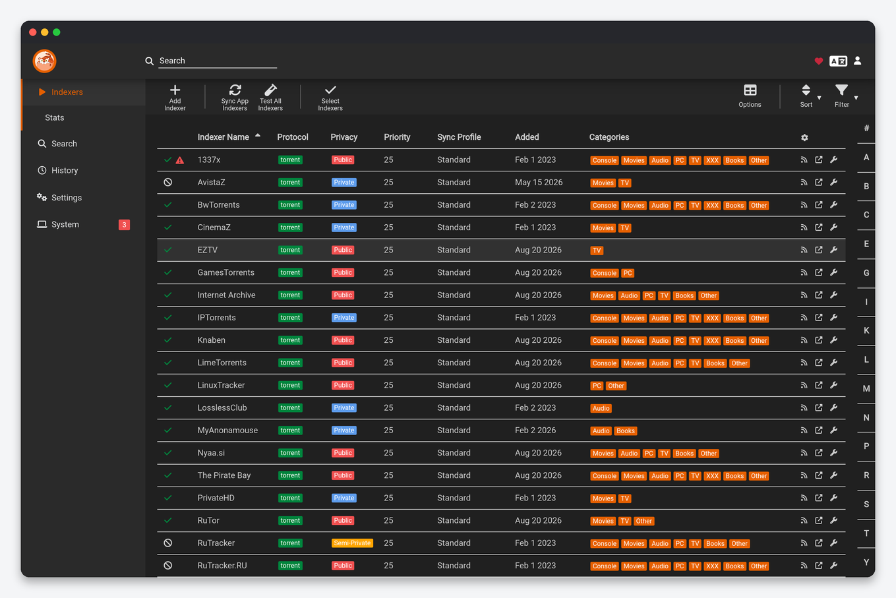The width and height of the screenshot is (896, 598).
Task: Jump to letter L in index bar
Action: click(x=866, y=360)
